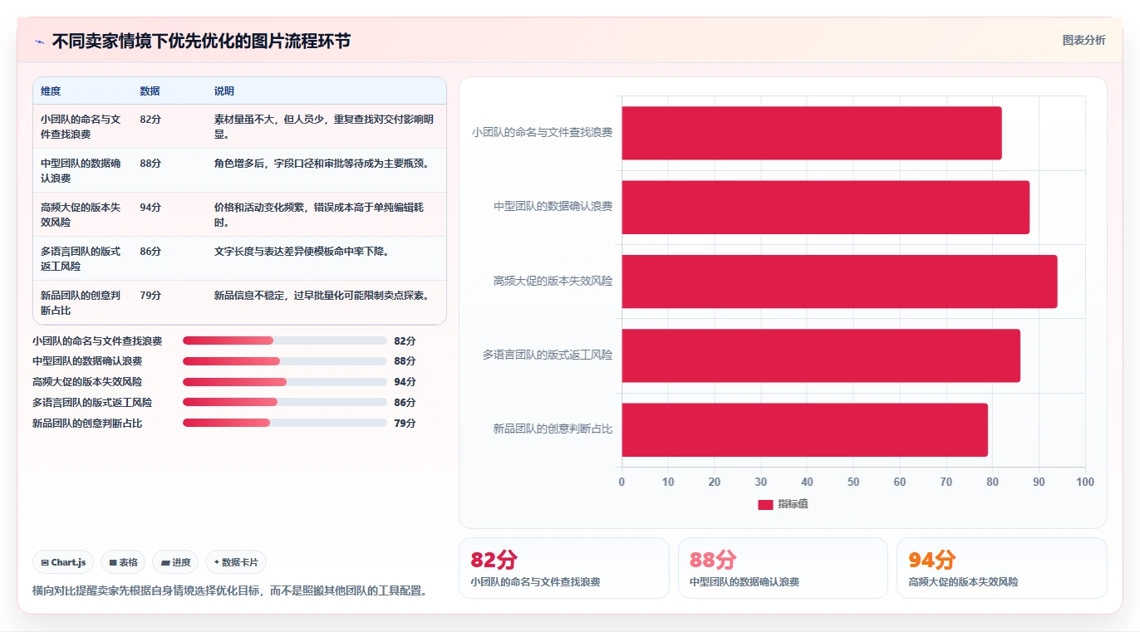Click the description starting 素材量虽不大
This screenshot has width=1140, height=632.
pyautogui.click(x=324, y=126)
